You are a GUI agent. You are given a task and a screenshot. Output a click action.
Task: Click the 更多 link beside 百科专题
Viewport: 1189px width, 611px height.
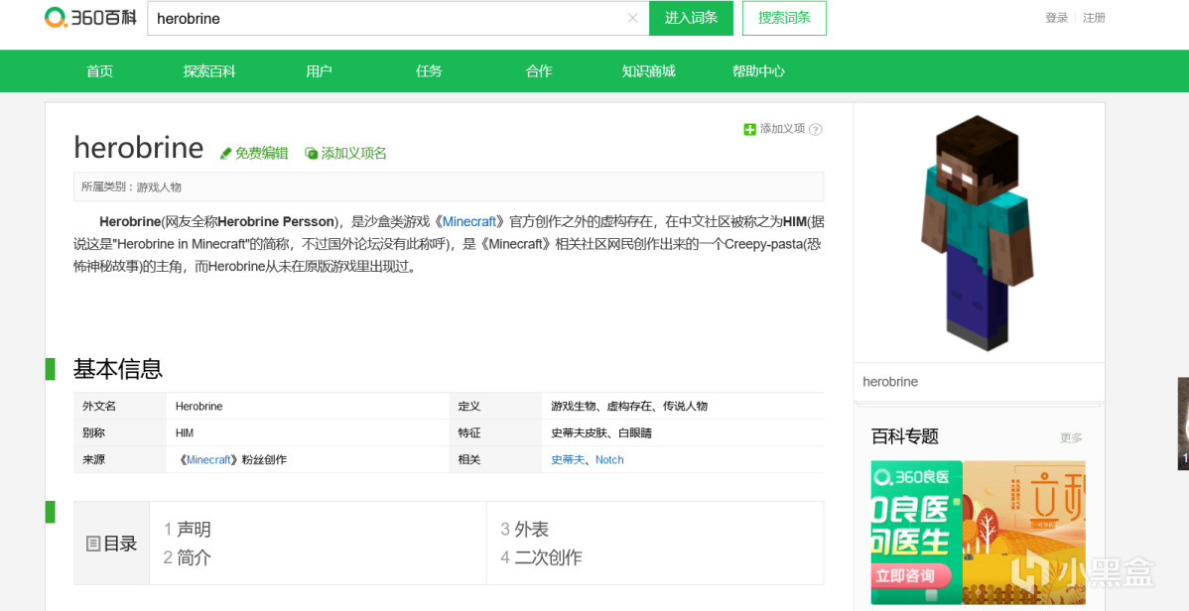coord(1072,437)
